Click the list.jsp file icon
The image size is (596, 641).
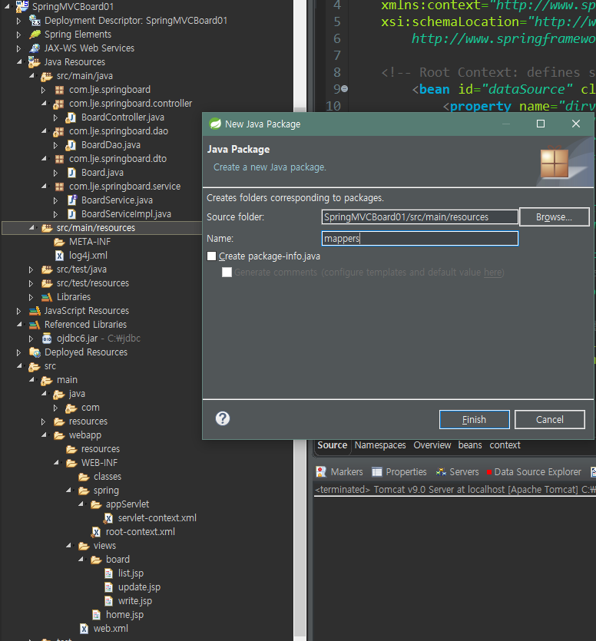(x=108, y=573)
